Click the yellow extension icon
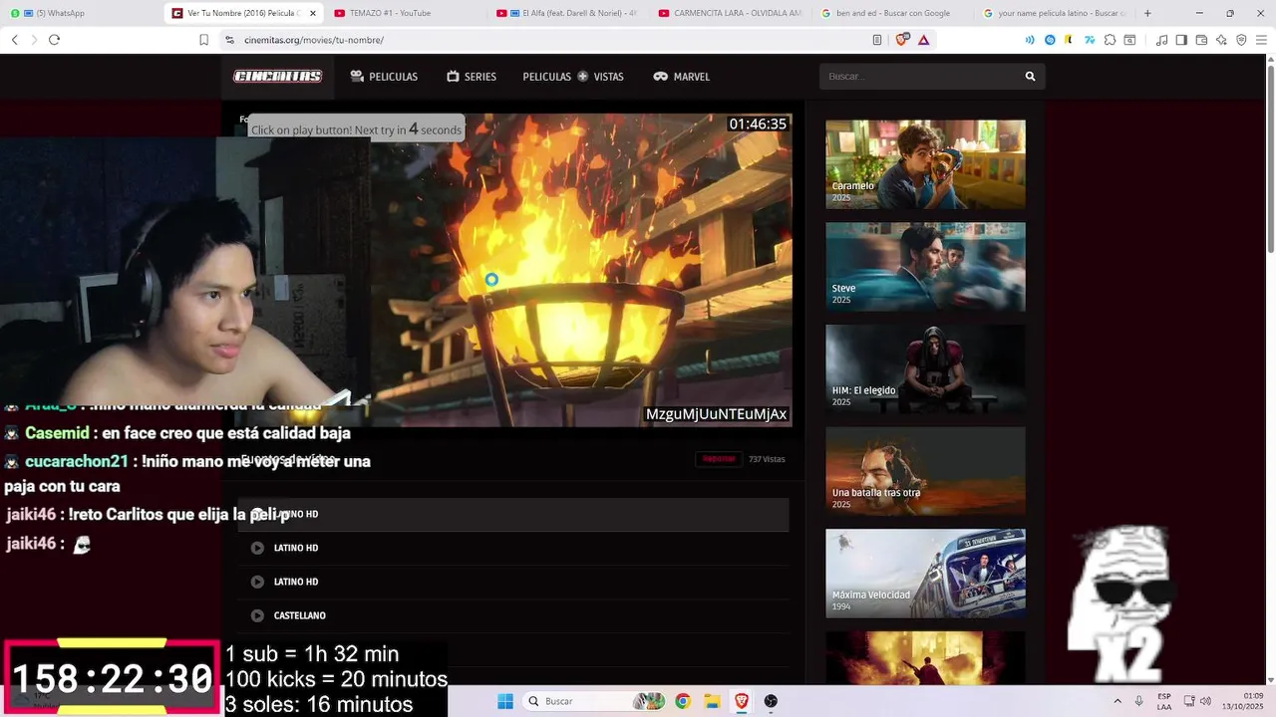 [1069, 40]
